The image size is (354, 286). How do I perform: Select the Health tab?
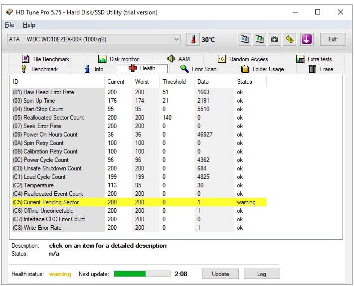(143, 68)
